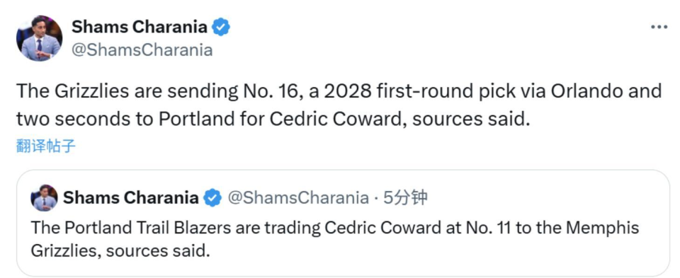The image size is (680, 278).
Task: Click the main post text starting 'The Grizzlies are sending'
Action: 339,105
